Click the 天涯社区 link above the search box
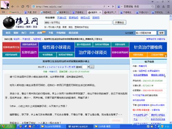 tap(62, 18)
